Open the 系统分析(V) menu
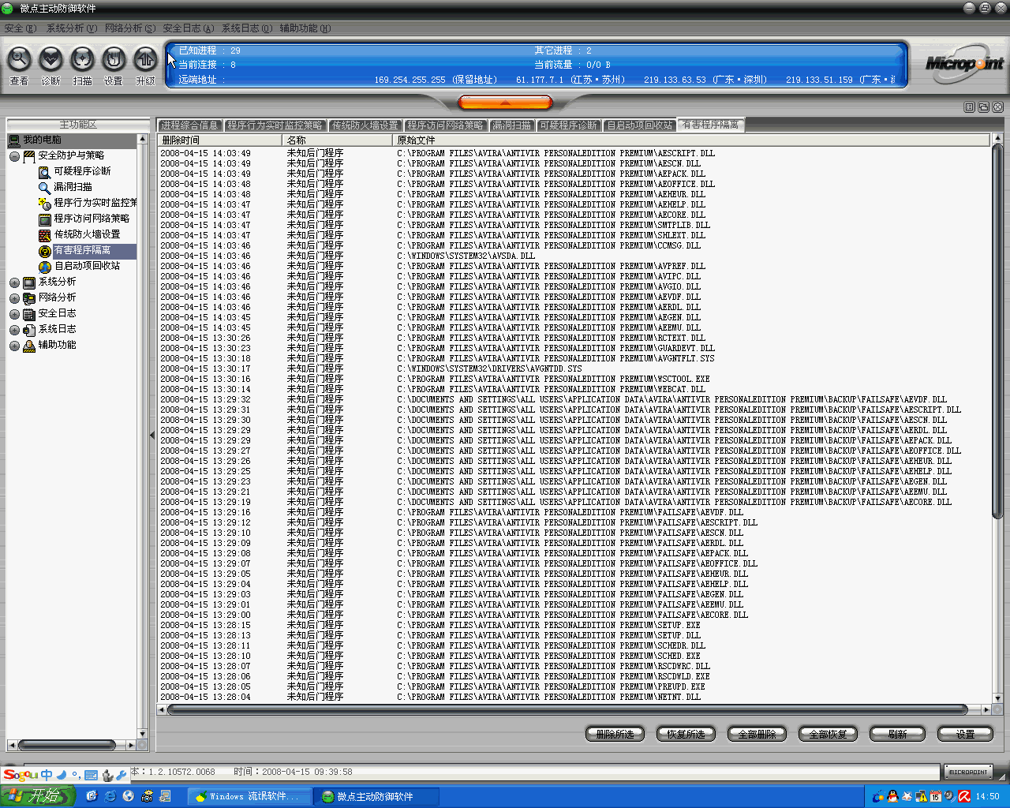This screenshot has height=808, width=1010. point(71,28)
